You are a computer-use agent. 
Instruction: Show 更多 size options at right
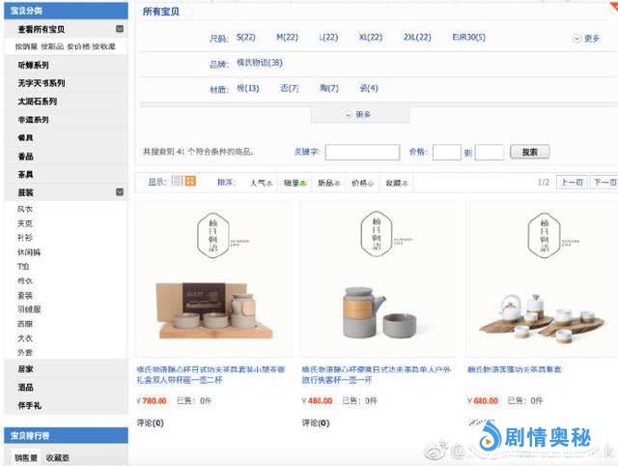pyautogui.click(x=586, y=39)
